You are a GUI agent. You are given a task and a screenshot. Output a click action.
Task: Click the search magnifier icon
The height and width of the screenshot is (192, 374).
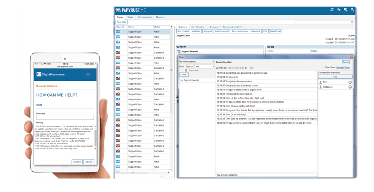352,22
